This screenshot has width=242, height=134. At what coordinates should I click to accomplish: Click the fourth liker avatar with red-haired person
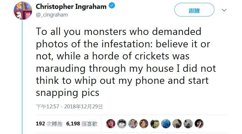[x=144, y=124]
